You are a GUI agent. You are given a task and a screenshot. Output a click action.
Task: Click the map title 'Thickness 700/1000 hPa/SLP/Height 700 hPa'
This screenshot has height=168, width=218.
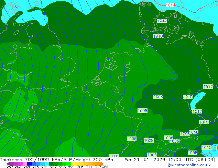56,160
